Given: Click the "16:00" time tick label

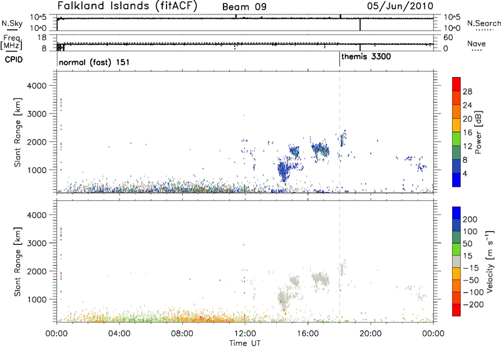Looking at the screenshot, I should [307, 334].
